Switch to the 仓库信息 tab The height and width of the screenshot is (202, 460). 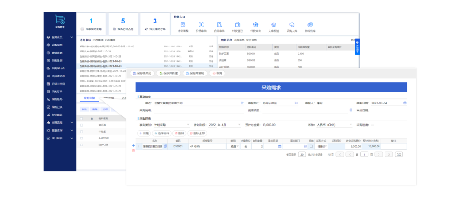pyautogui.click(x=239, y=40)
